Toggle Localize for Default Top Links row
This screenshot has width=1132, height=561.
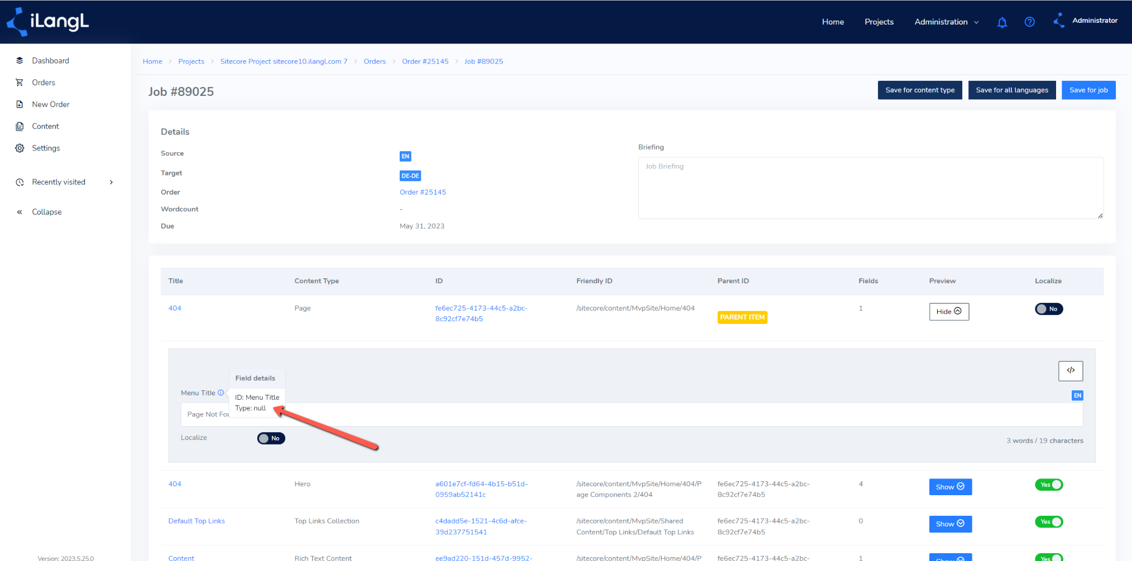1048,522
